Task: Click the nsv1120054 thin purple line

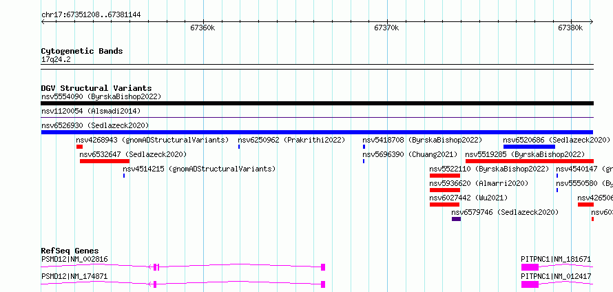Action: (x=317, y=117)
